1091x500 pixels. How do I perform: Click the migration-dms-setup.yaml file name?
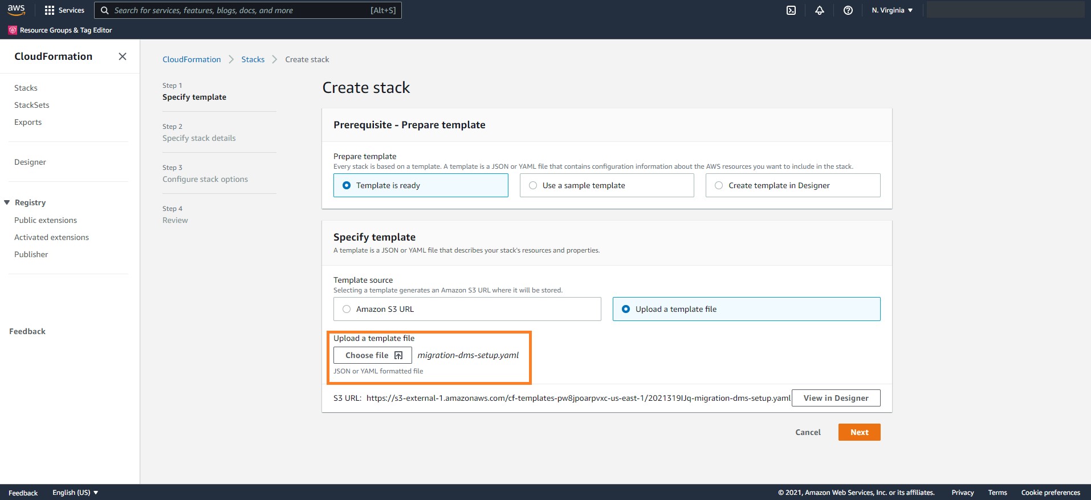coord(468,355)
